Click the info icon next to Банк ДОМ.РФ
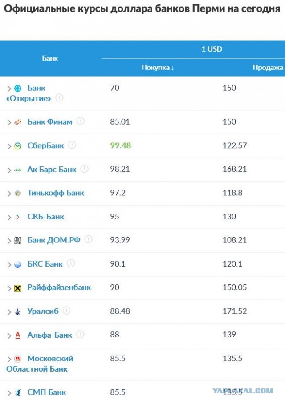The width and height of the screenshot is (285, 404). (89, 240)
